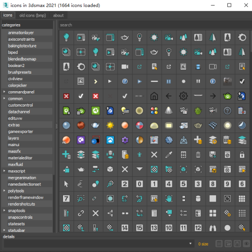
Task: Select the boolean2 category
Action: [x=16, y=66]
